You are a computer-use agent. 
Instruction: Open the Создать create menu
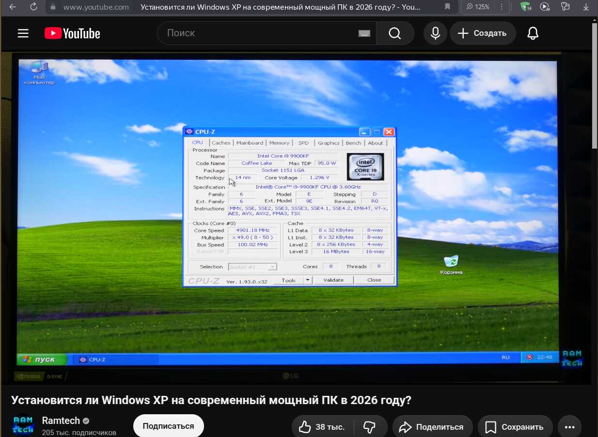483,33
